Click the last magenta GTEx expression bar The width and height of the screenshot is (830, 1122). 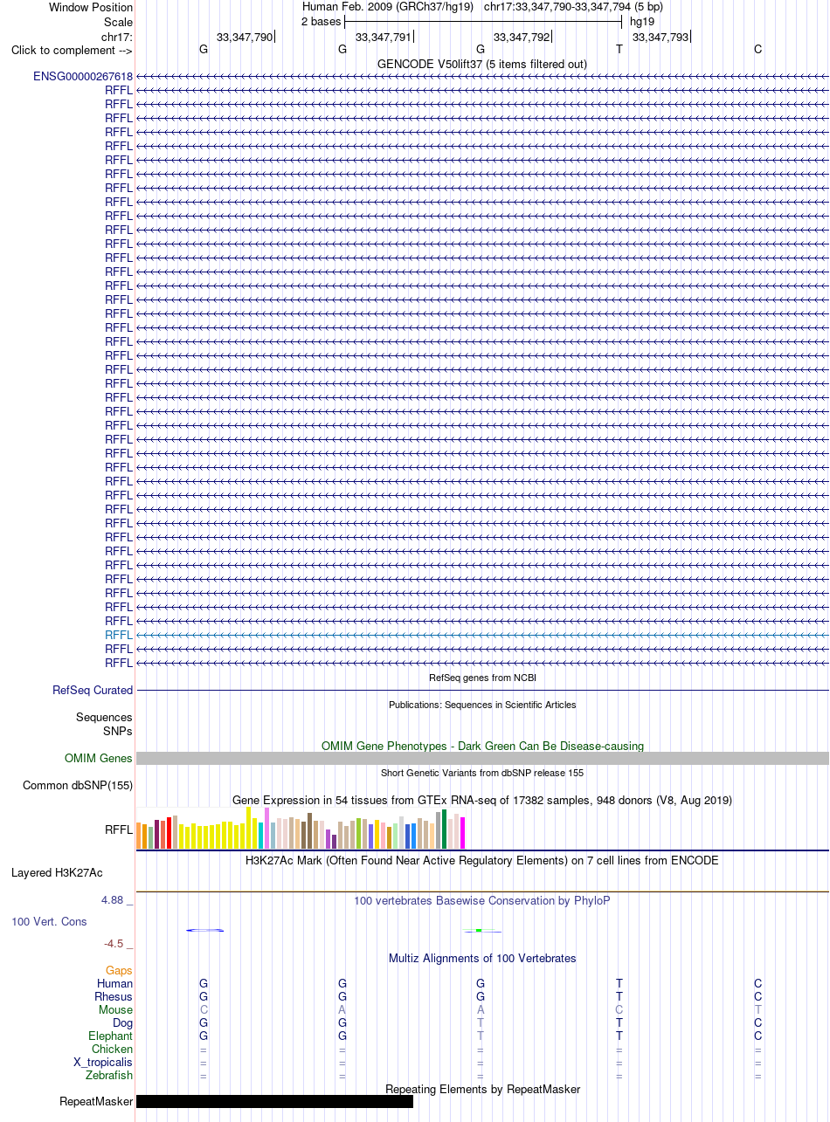(463, 833)
